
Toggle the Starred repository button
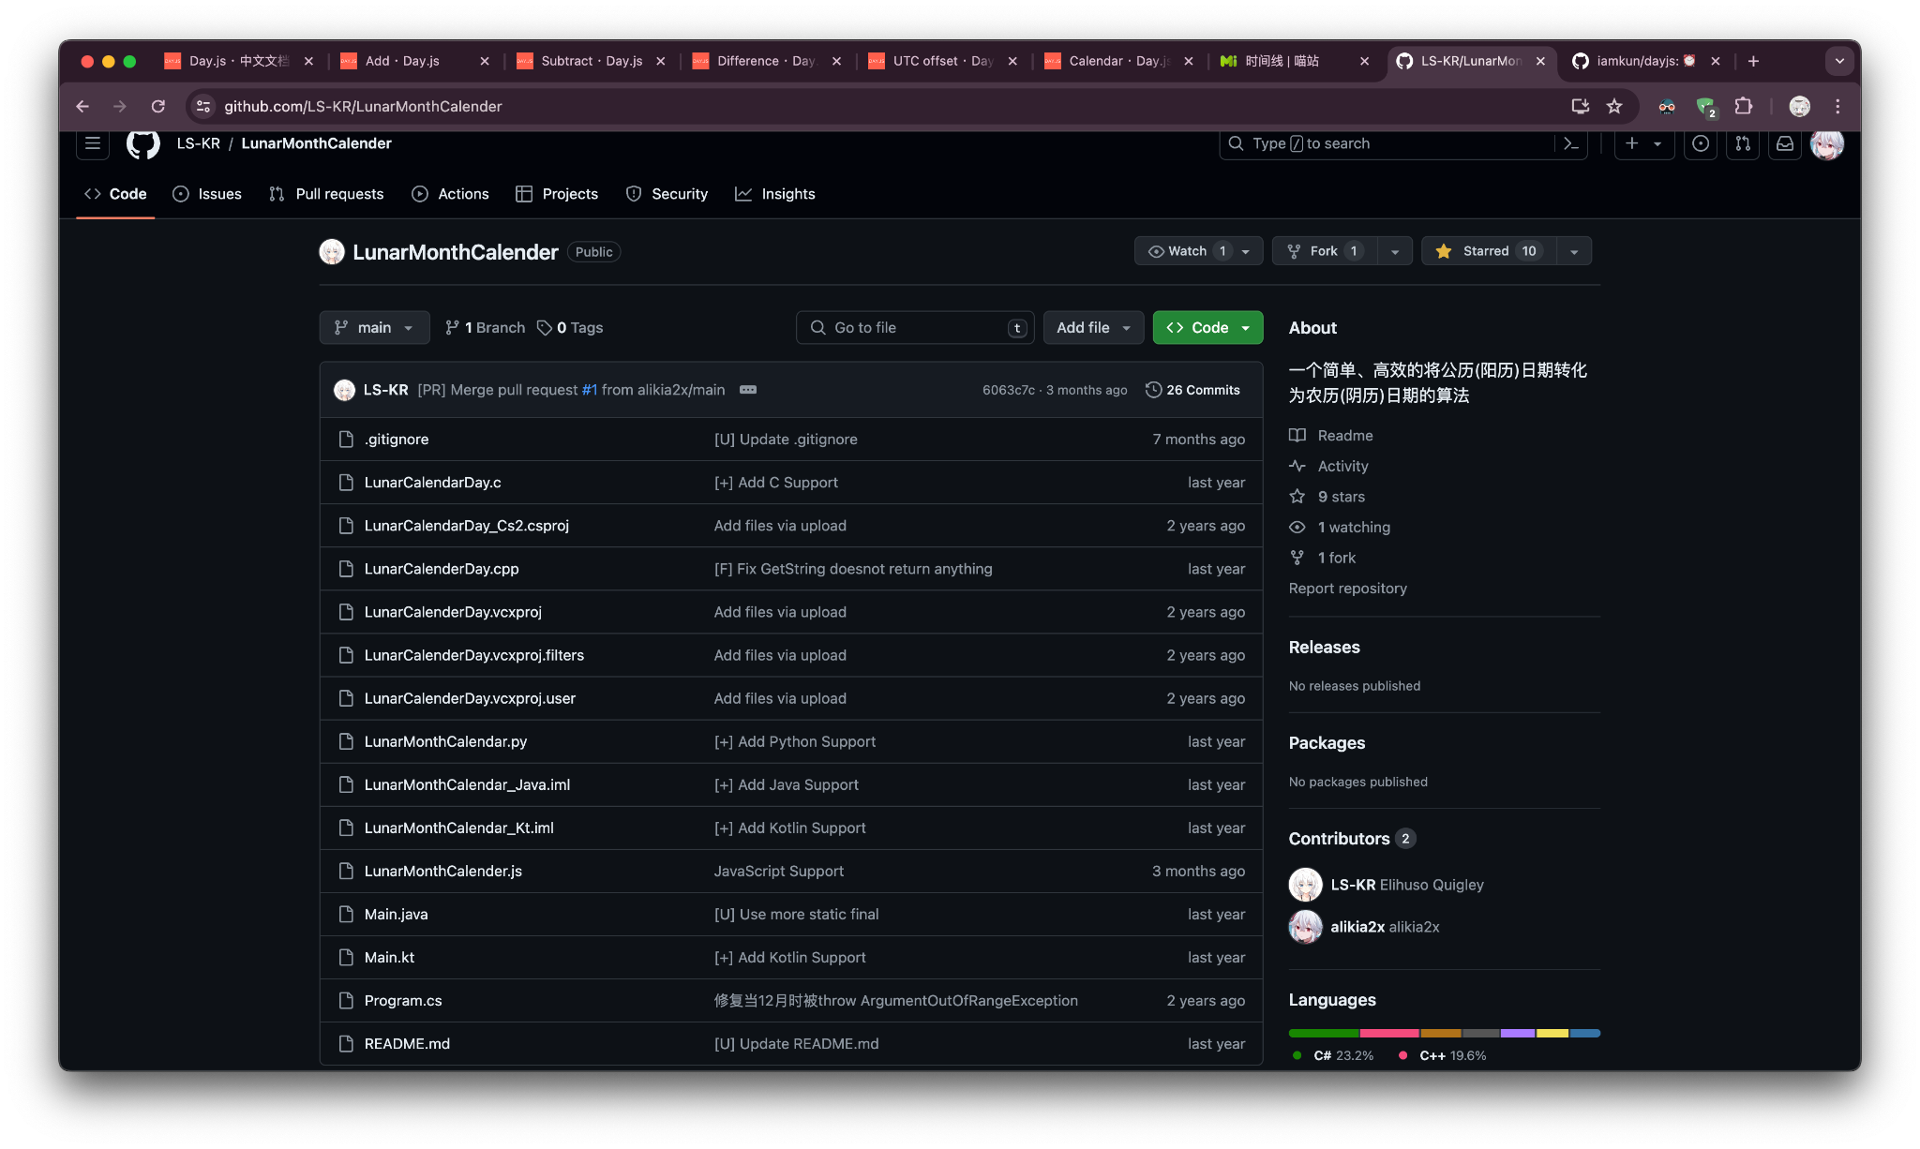pyautogui.click(x=1488, y=251)
